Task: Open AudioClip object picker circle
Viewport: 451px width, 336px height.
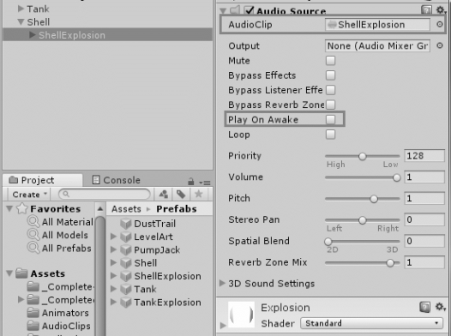Action: (x=440, y=25)
